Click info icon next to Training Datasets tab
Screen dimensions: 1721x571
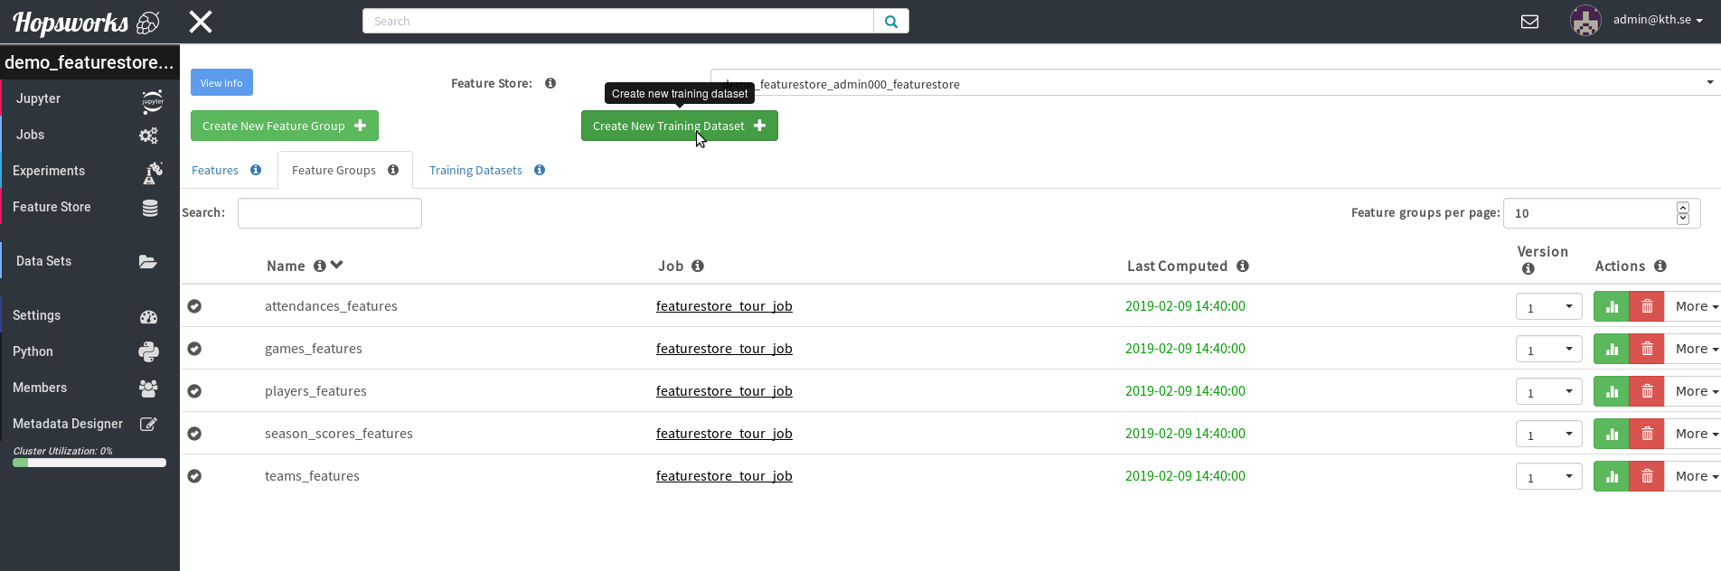540,170
